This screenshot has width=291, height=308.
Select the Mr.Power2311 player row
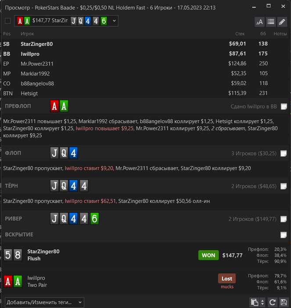tap(145, 64)
